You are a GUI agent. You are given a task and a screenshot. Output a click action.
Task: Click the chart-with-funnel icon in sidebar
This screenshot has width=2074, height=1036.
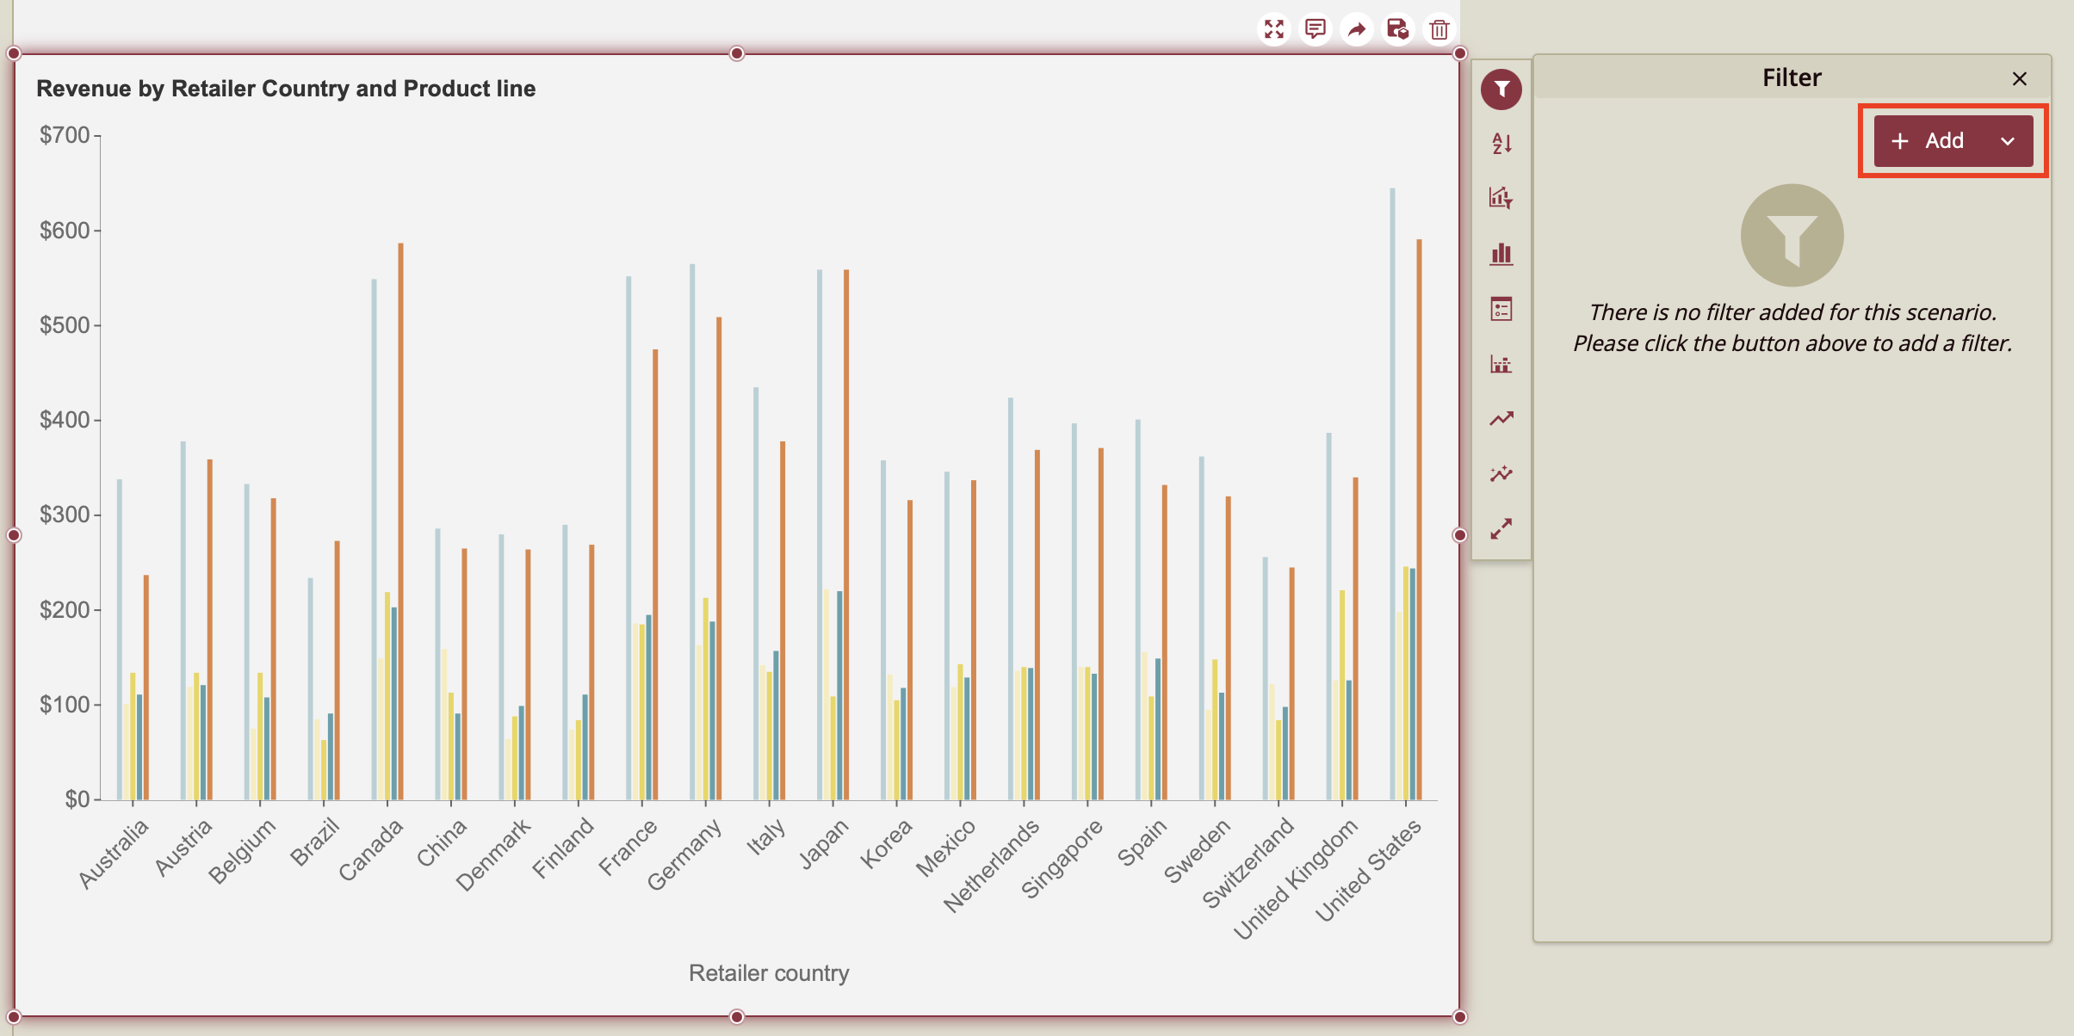pyautogui.click(x=1501, y=198)
